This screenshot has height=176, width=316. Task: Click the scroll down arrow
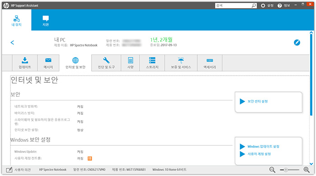pyautogui.click(x=311, y=164)
